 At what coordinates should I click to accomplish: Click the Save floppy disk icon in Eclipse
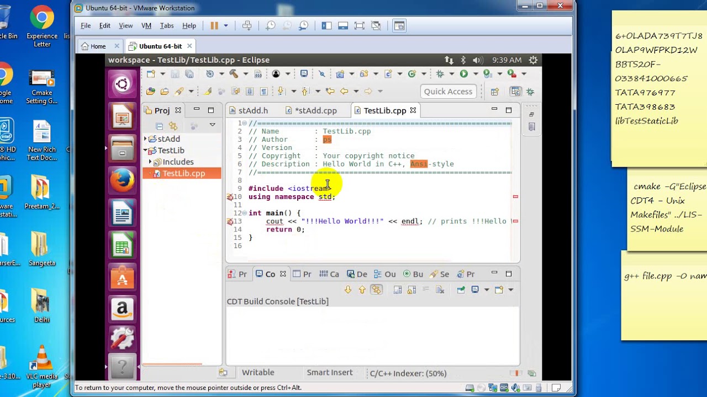point(175,74)
